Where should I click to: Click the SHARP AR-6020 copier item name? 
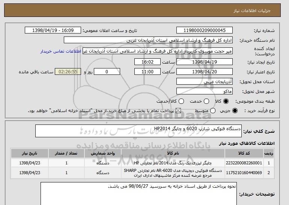(x=173, y=173)
